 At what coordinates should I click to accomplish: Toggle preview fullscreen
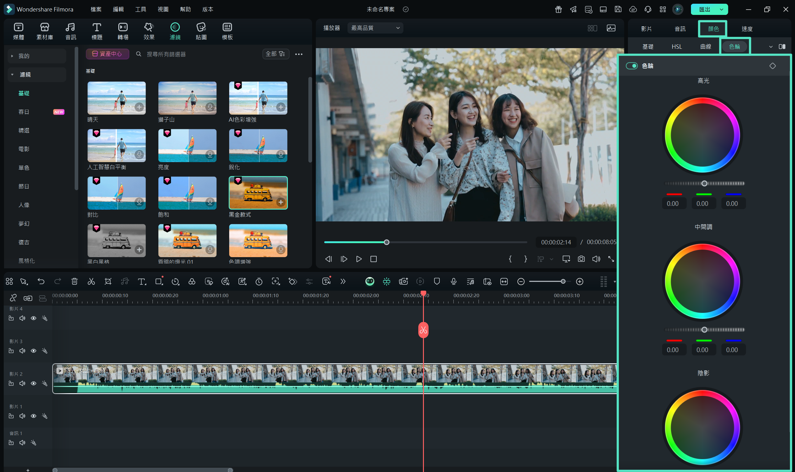coord(611,259)
